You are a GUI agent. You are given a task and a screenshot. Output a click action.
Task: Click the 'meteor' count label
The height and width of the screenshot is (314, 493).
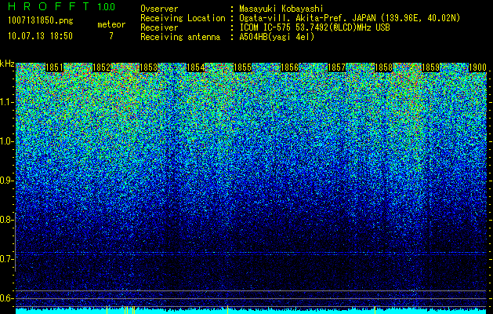pyautogui.click(x=111, y=24)
